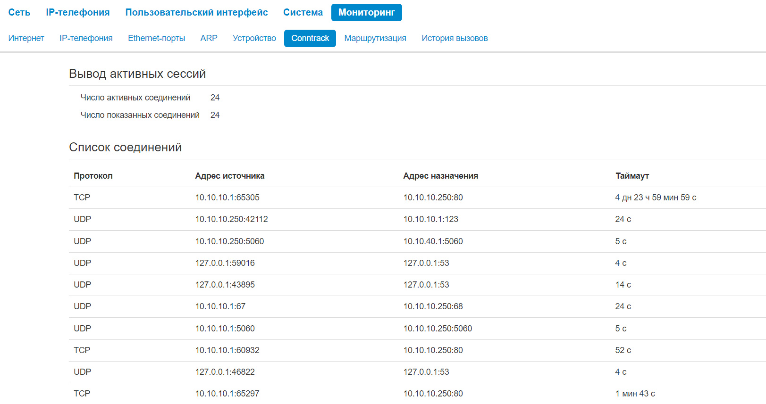Select source address 10.10.10.1:65305 cell
The image size is (766, 404).
click(x=227, y=198)
